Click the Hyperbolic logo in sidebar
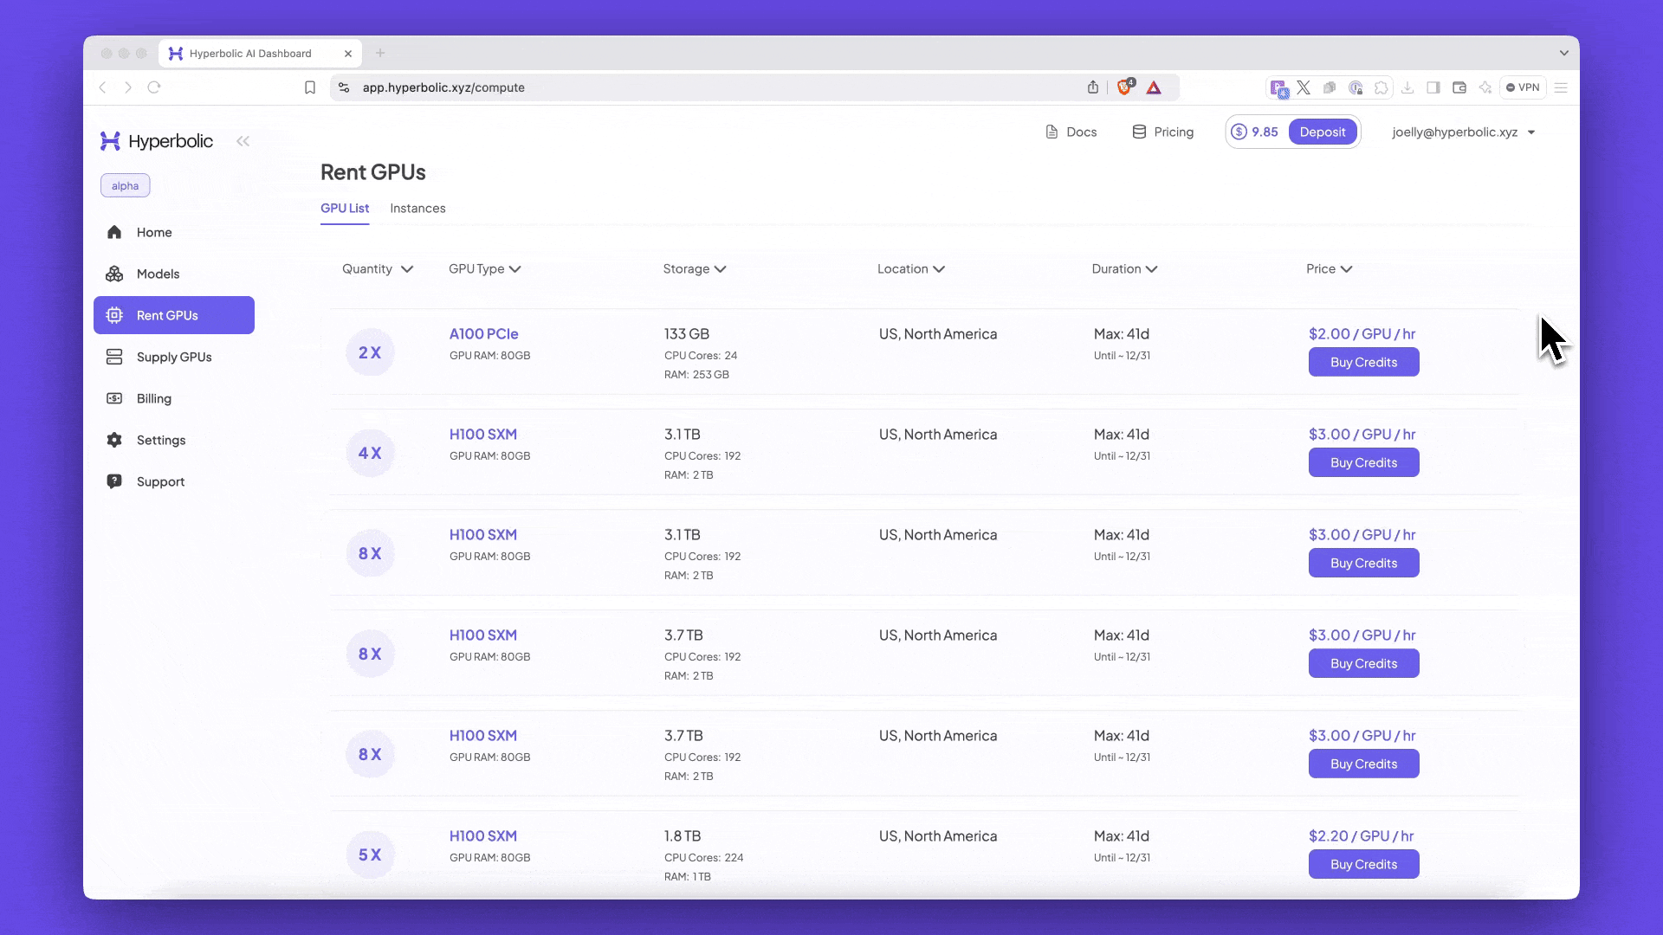This screenshot has width=1663, height=935. point(157,141)
